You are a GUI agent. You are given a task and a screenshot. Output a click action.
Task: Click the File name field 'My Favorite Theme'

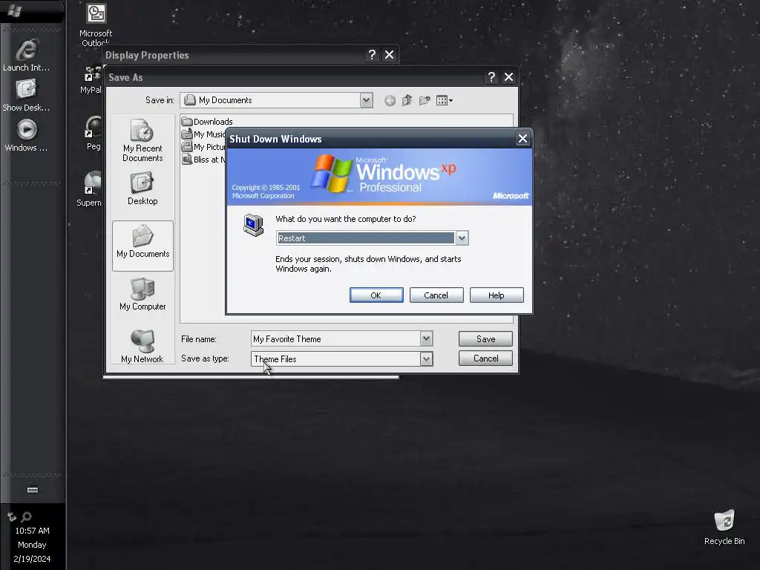point(335,338)
